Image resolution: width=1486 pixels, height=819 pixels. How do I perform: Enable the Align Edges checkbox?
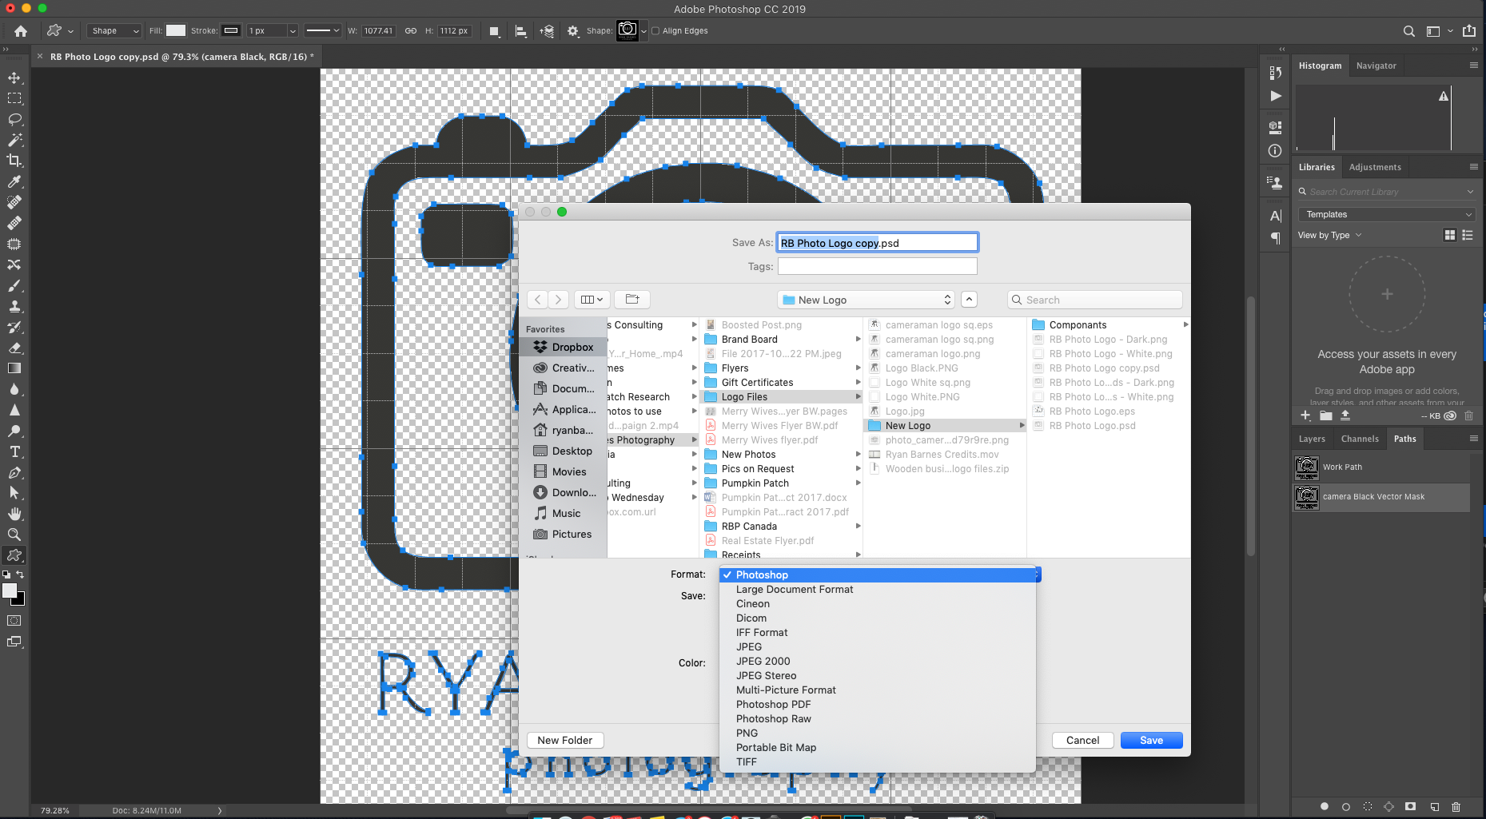[x=654, y=30]
